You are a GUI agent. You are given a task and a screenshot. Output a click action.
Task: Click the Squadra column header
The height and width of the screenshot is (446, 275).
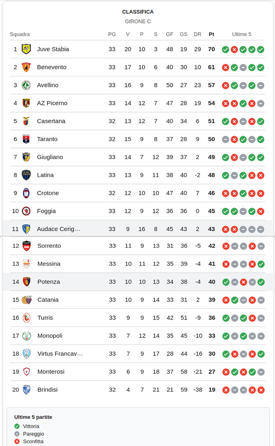20,34
